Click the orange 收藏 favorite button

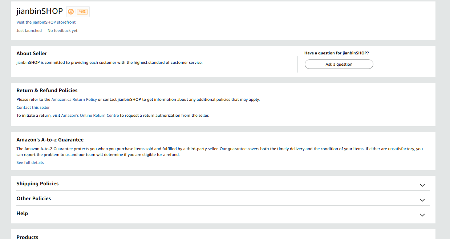pyautogui.click(x=82, y=12)
